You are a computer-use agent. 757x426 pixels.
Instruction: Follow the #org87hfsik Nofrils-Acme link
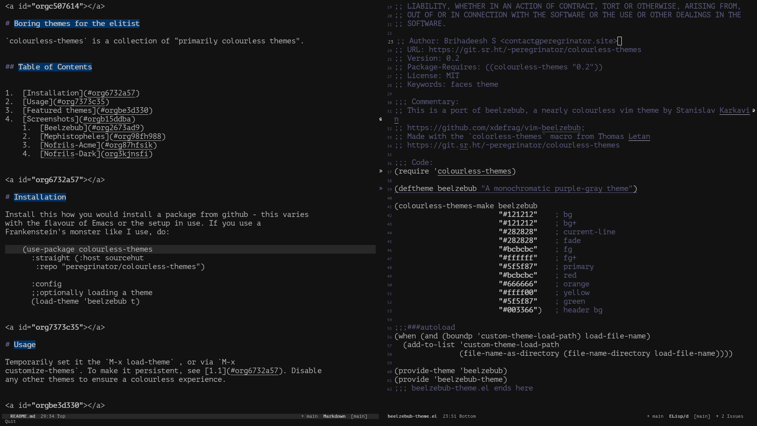click(129, 145)
